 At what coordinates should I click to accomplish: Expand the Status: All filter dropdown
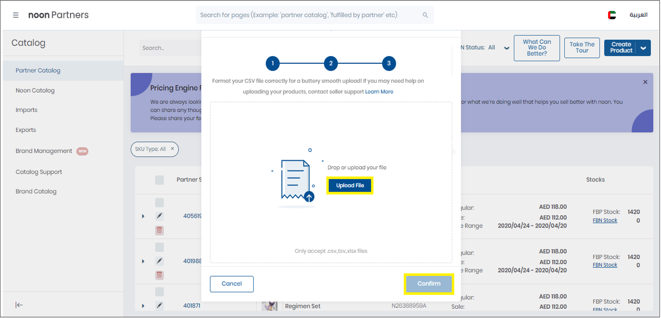click(507, 48)
